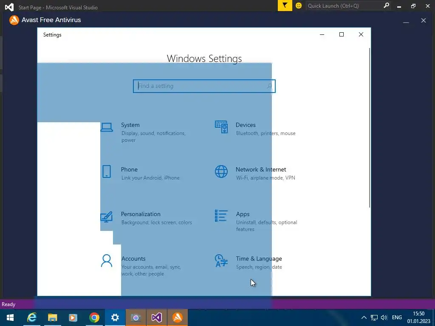Image resolution: width=435 pixels, height=326 pixels.
Task: Click the Network & Internet heading text
Action: pos(261,169)
